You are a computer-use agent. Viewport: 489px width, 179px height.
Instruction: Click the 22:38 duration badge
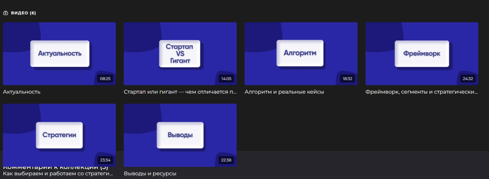pos(226,160)
